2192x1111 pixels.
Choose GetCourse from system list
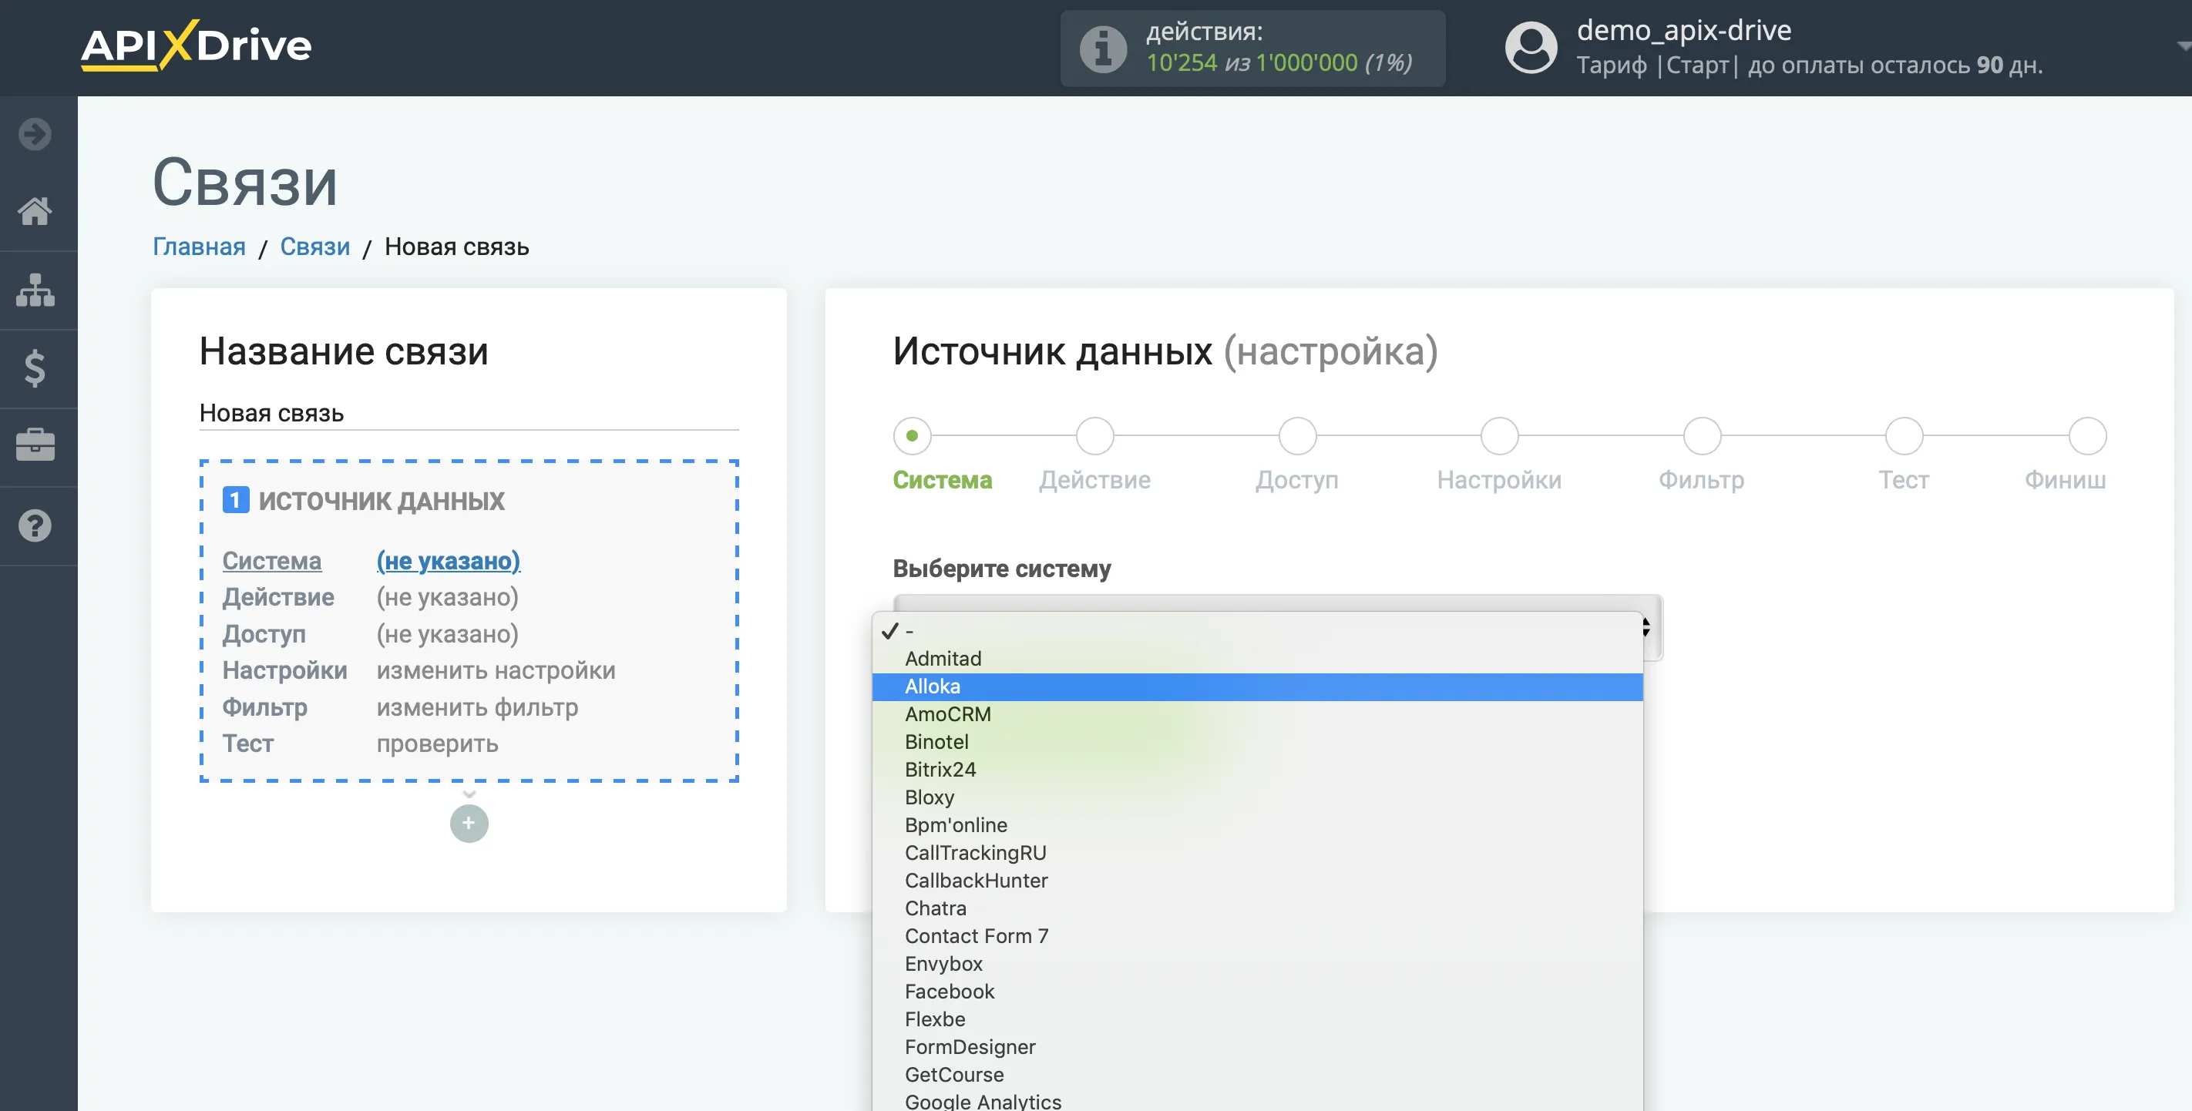(1257, 1076)
